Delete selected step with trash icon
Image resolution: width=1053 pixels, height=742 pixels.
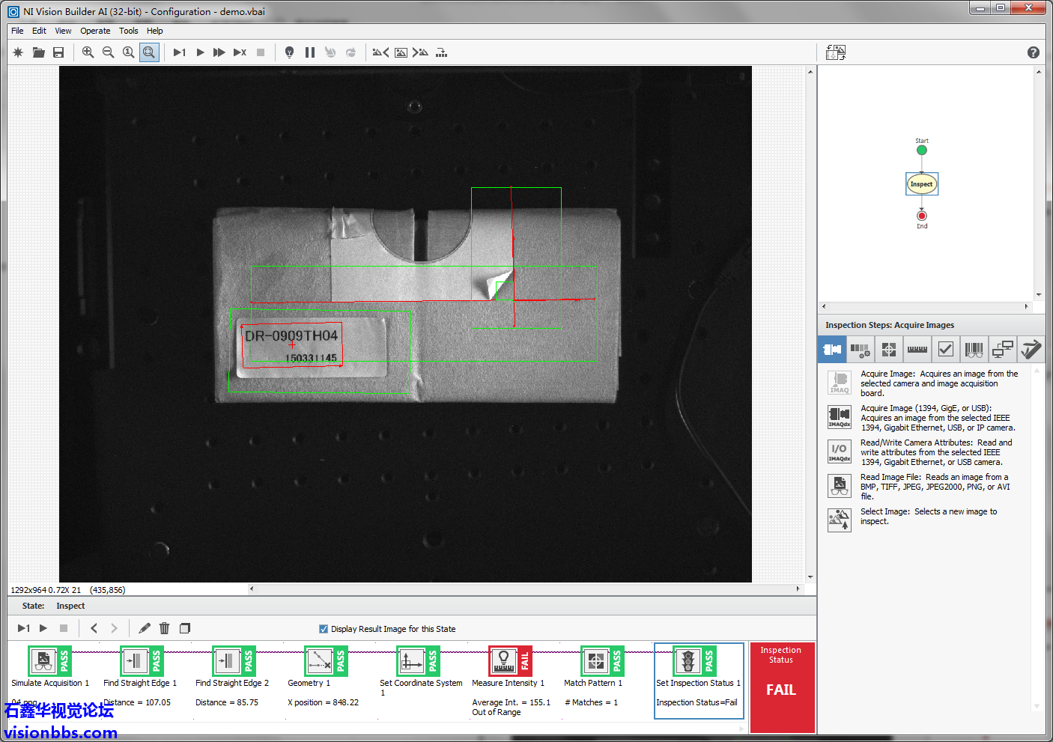[x=165, y=628]
